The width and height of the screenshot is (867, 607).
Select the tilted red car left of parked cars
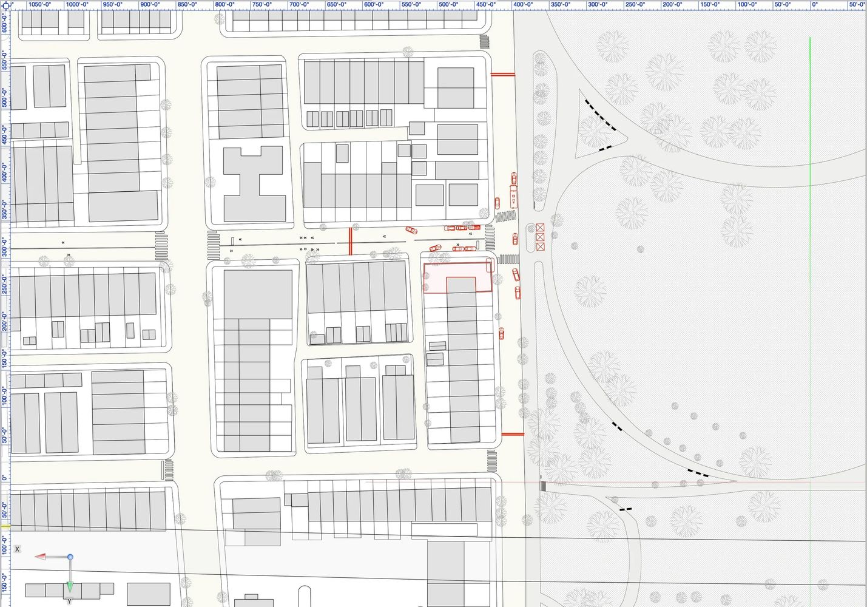(x=411, y=229)
